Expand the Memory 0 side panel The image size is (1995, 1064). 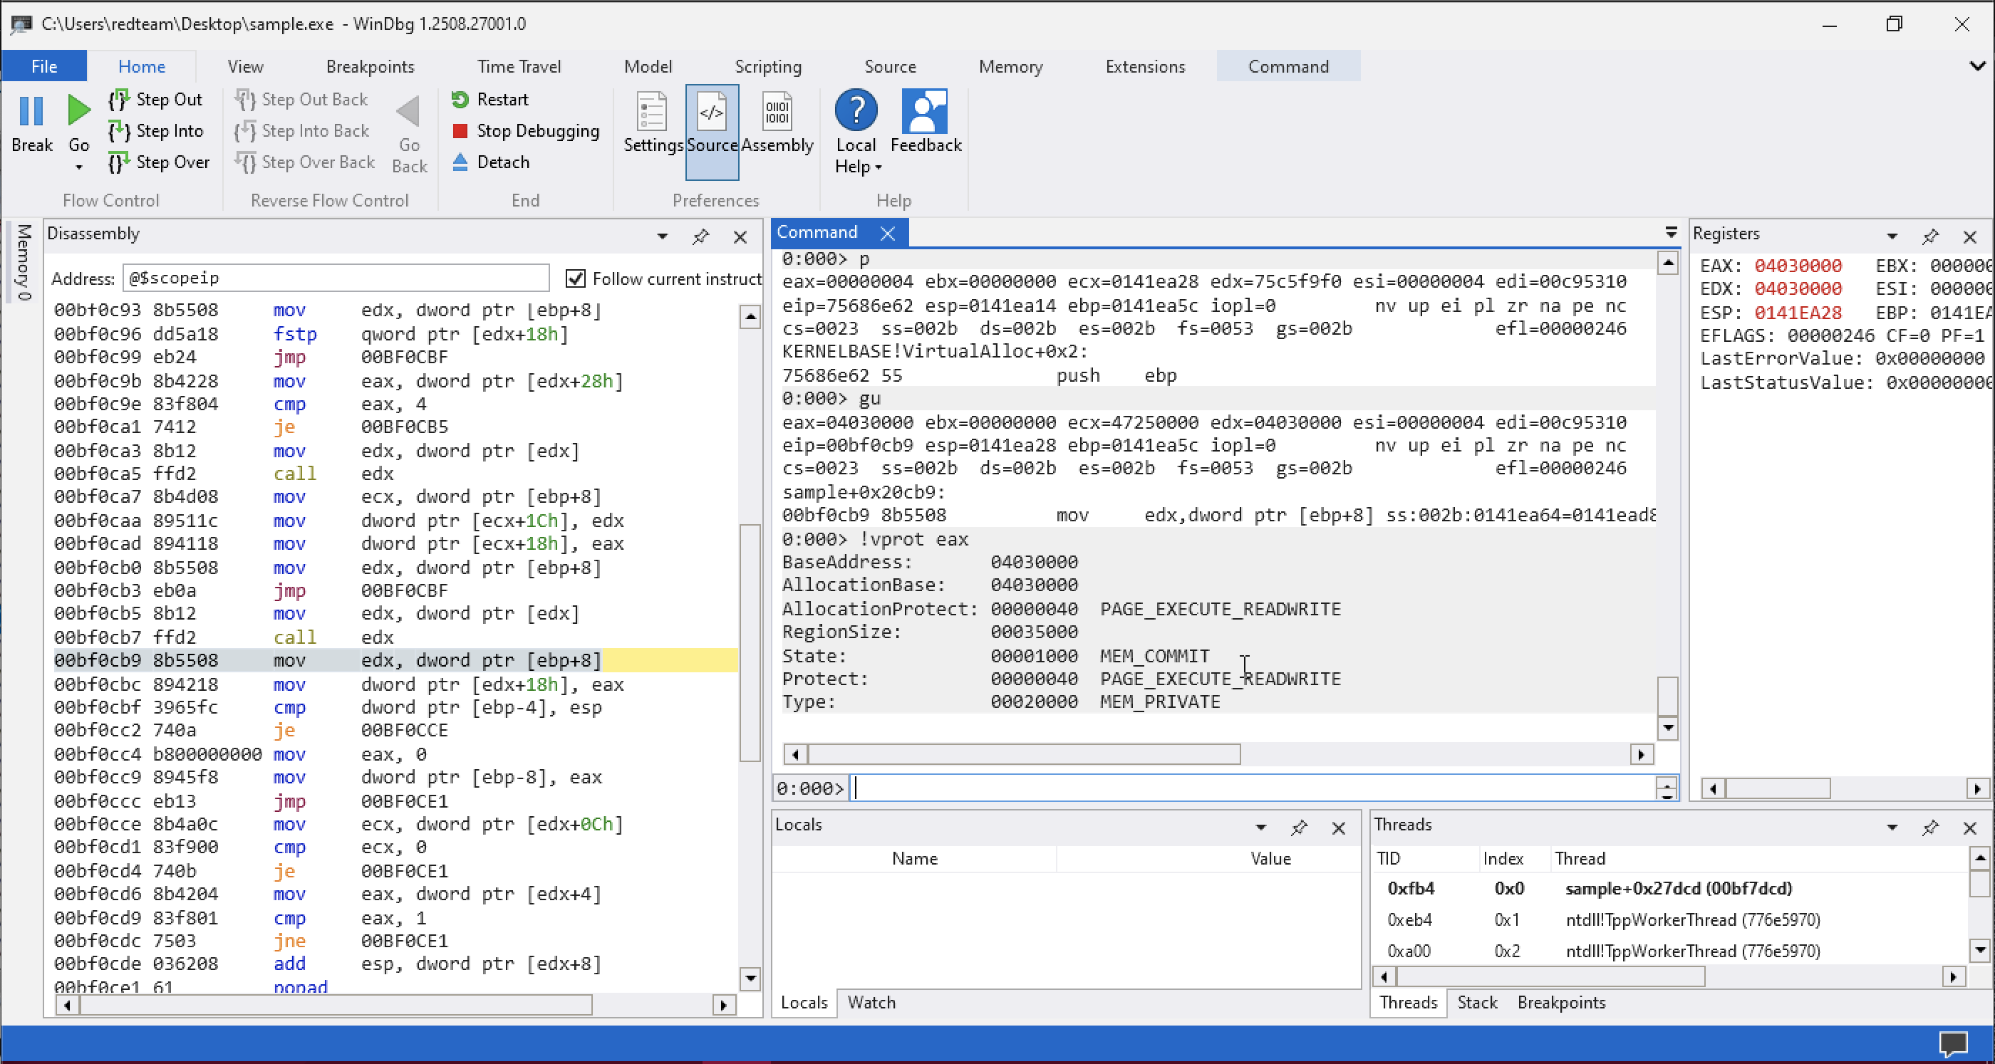[x=24, y=262]
